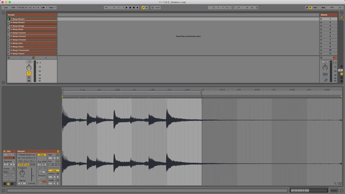Viewport: 345px width, 194px height.
Task: Toggle the Automation Arm button
Action: tap(143, 7)
